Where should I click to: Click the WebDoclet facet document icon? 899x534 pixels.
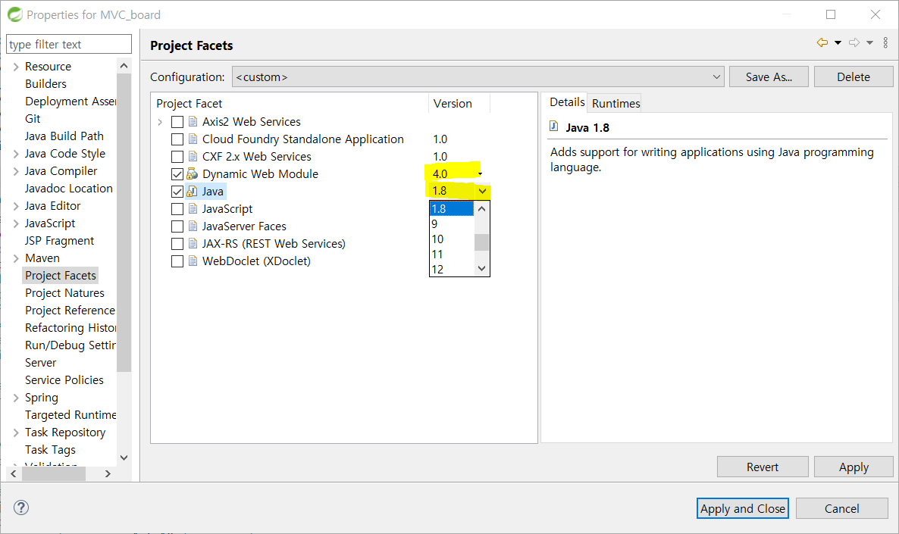click(193, 261)
